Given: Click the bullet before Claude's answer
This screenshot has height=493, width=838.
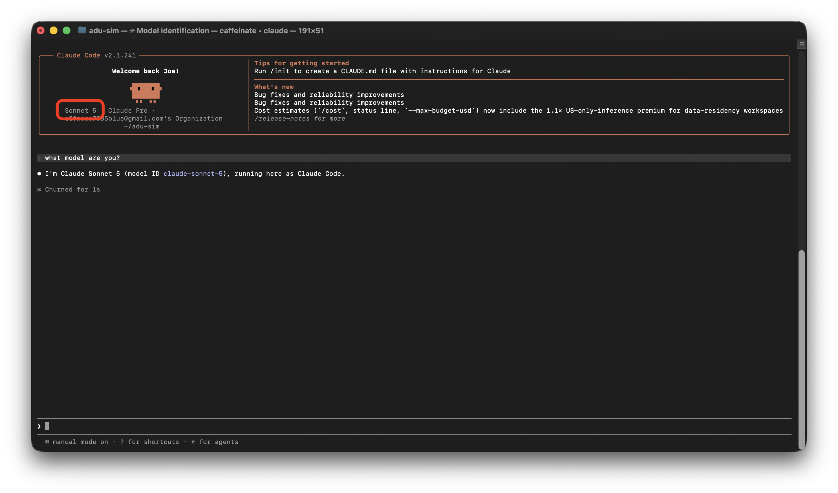Looking at the screenshot, I should 39,174.
